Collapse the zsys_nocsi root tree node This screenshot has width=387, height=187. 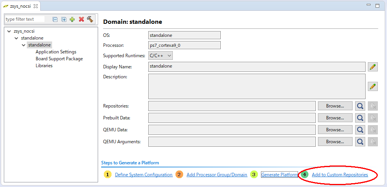[x=9, y=31]
